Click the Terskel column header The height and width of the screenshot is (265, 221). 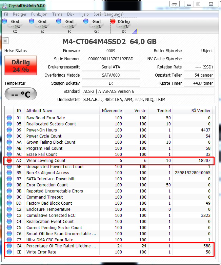tap(161, 111)
